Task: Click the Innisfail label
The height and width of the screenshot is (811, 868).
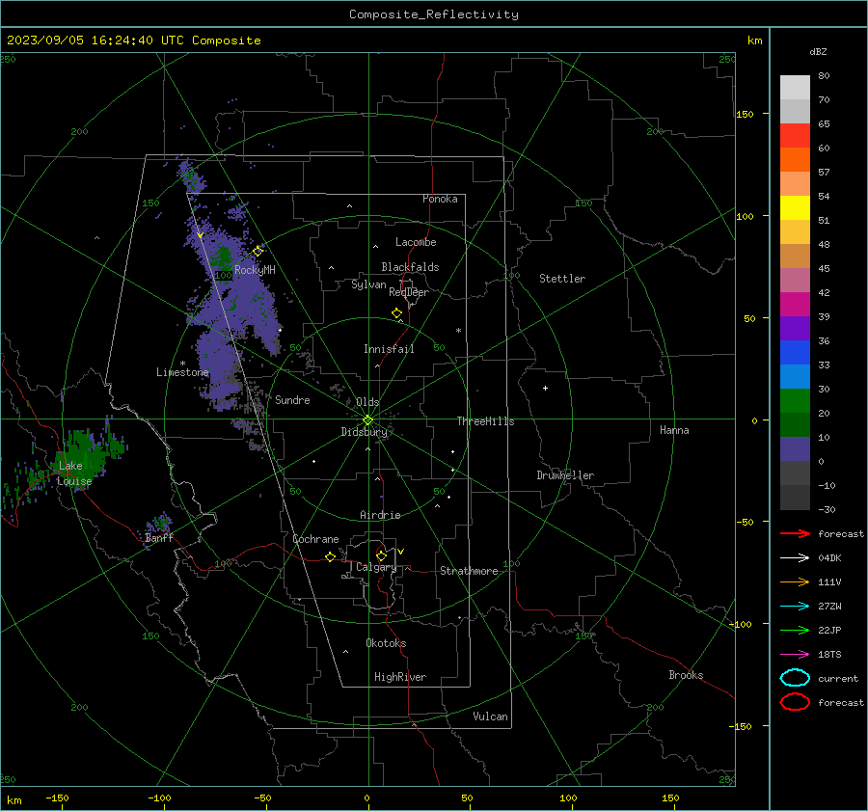Action: click(x=389, y=349)
